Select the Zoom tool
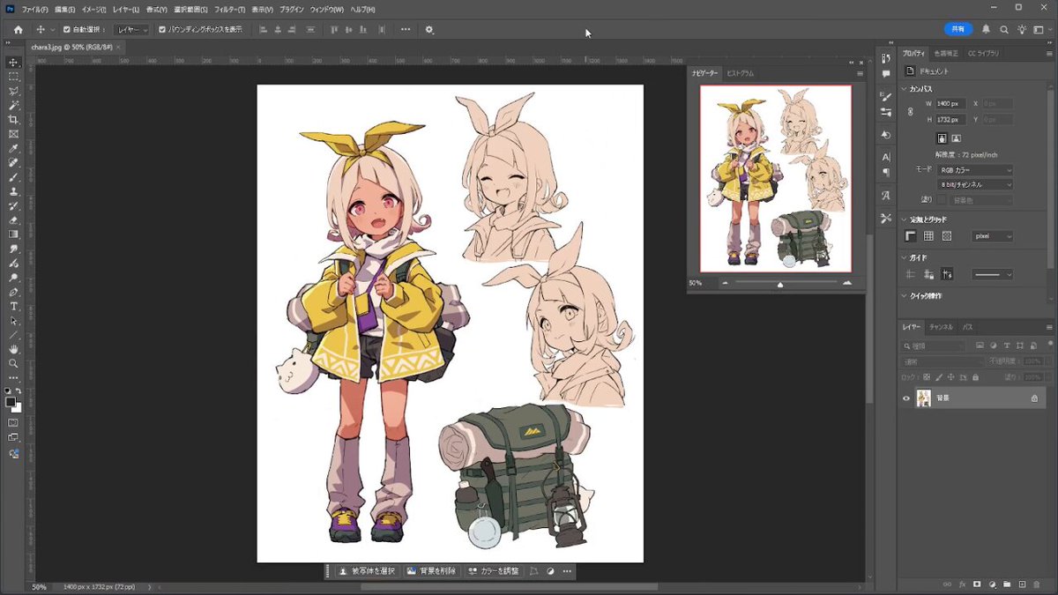 [13, 363]
